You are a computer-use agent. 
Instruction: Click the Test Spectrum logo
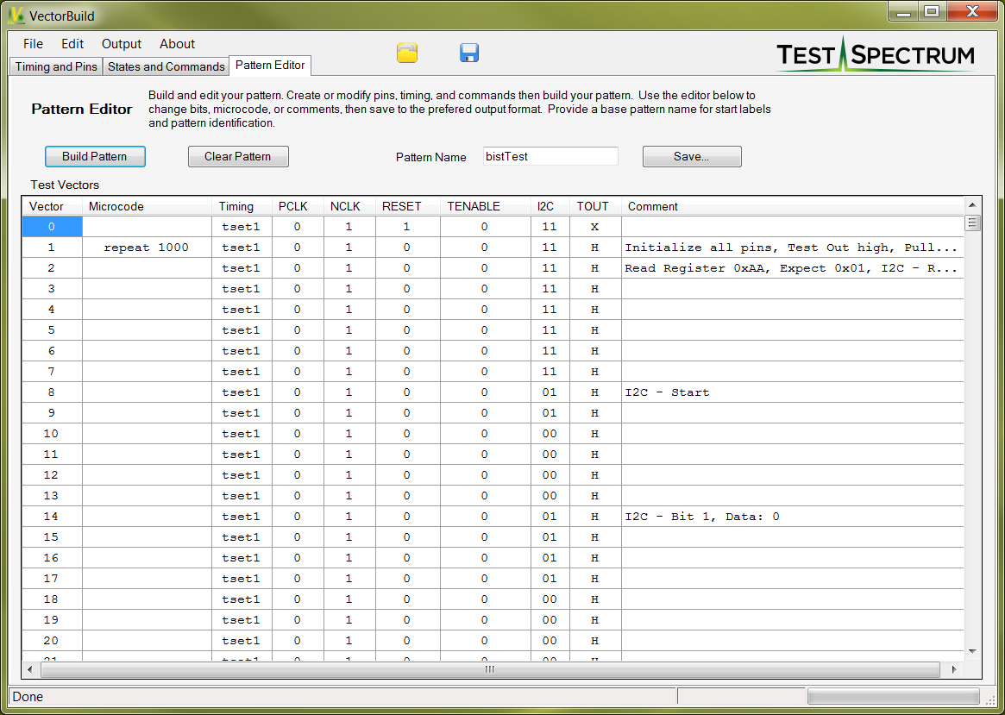[x=875, y=54]
